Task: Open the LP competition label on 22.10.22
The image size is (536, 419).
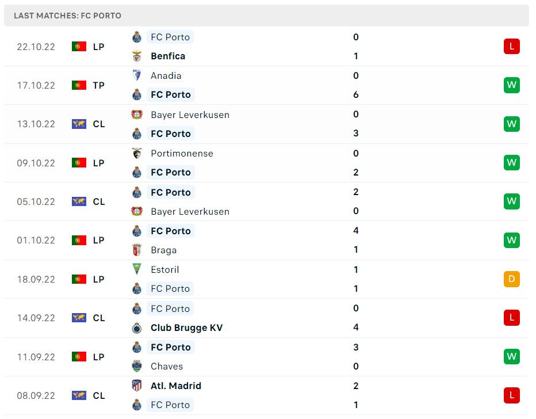Action: pos(98,47)
